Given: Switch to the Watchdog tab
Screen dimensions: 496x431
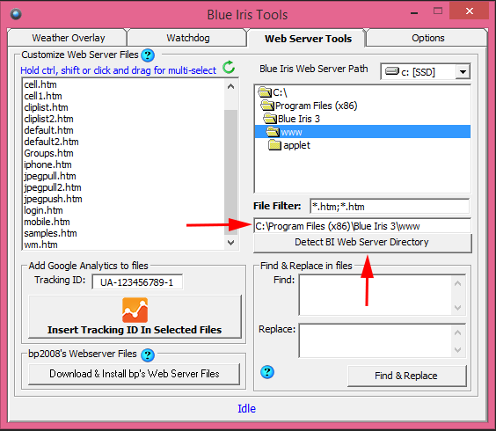Looking at the screenshot, I should (x=188, y=38).
